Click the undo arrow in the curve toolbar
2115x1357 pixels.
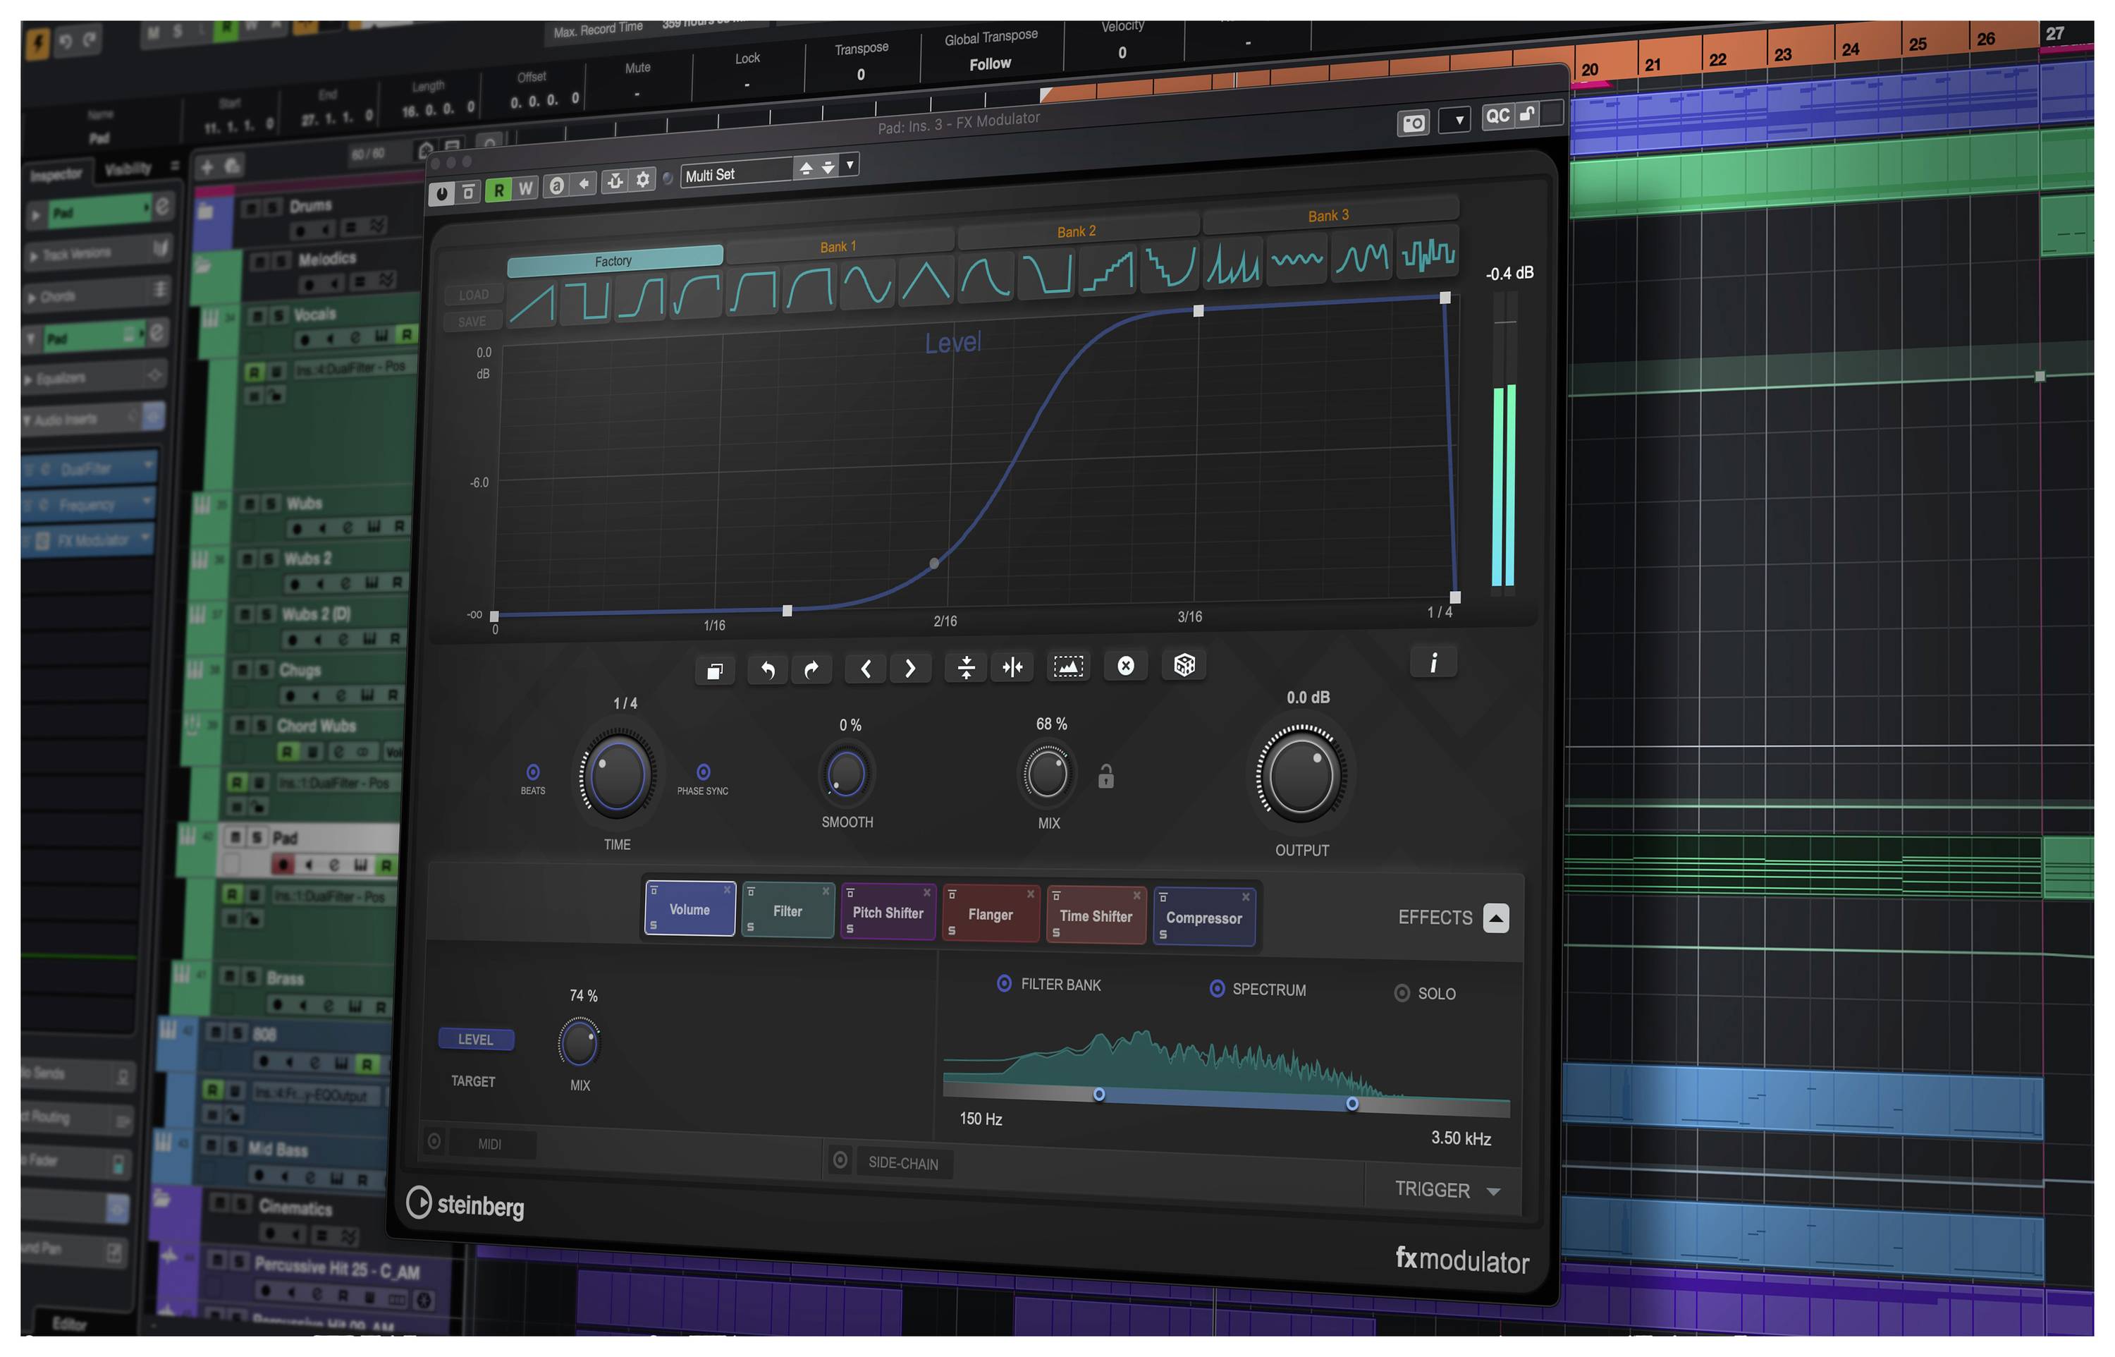coord(766,667)
